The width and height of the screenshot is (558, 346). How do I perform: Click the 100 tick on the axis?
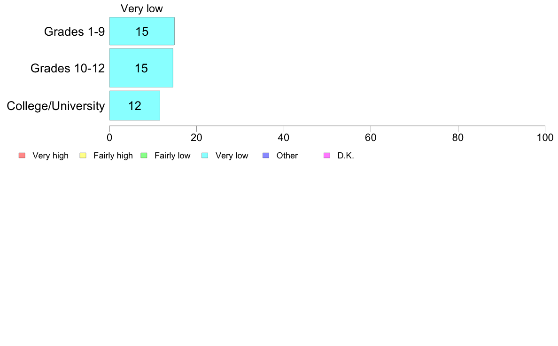click(545, 138)
